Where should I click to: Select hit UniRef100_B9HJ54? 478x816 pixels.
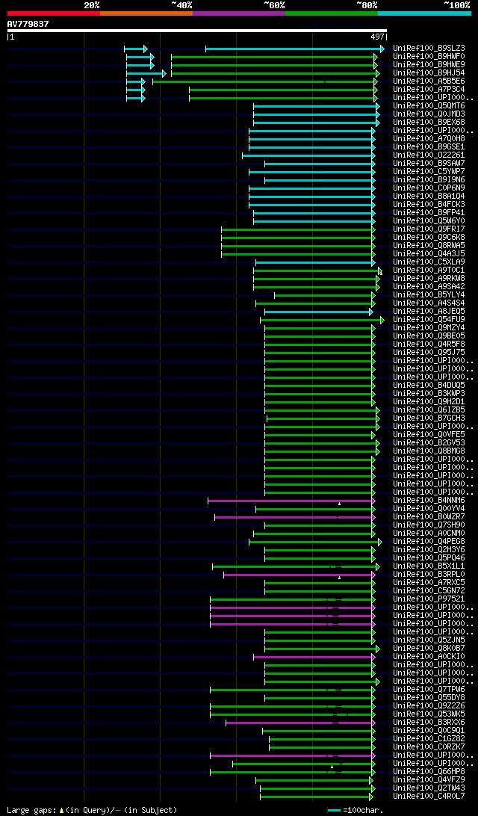click(x=429, y=73)
